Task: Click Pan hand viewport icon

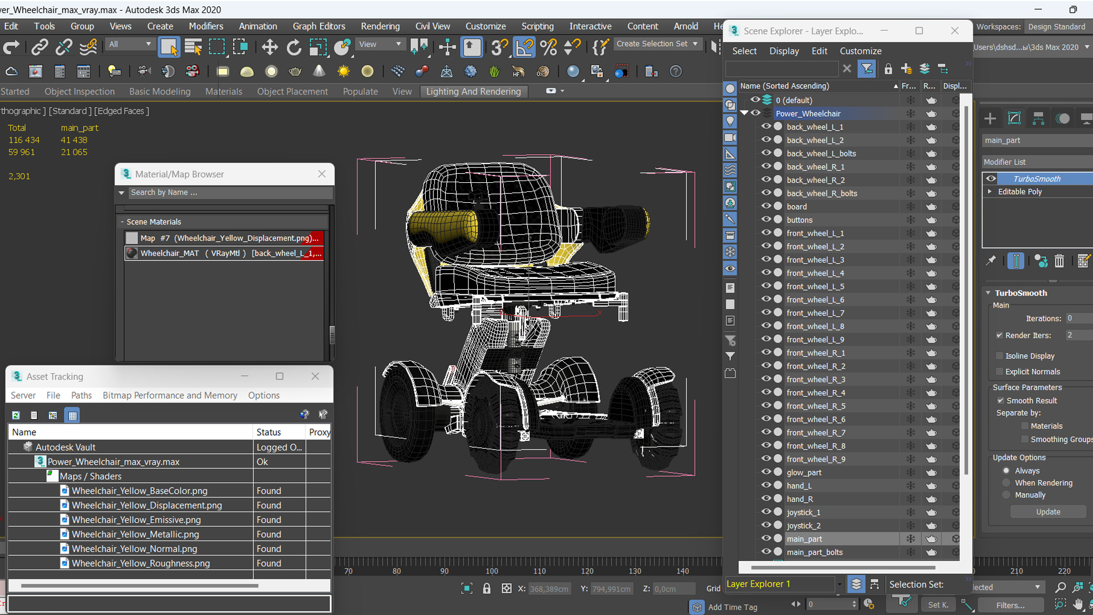Action: (x=1078, y=604)
